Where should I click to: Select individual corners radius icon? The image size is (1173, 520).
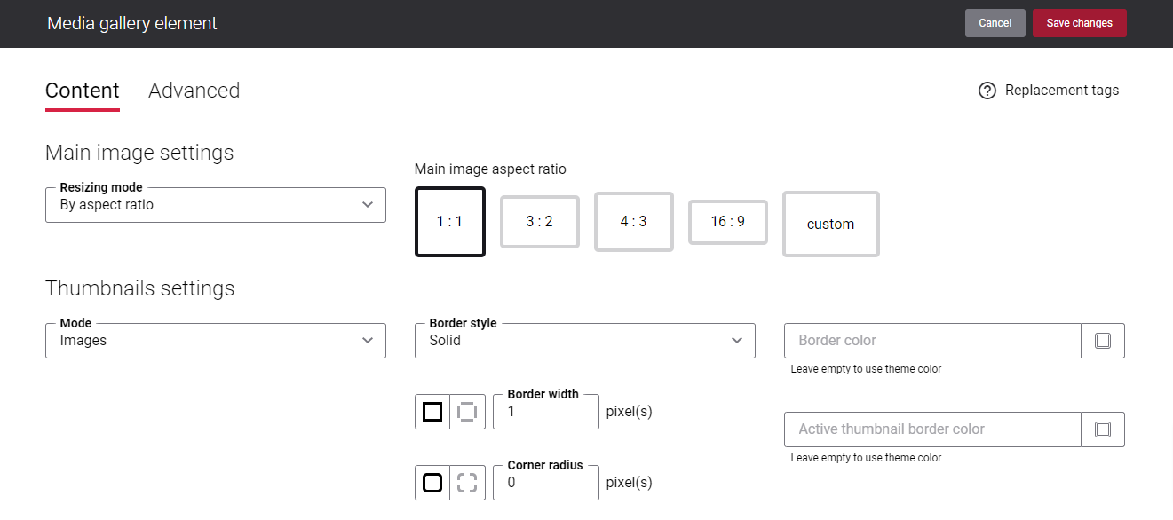[467, 483]
